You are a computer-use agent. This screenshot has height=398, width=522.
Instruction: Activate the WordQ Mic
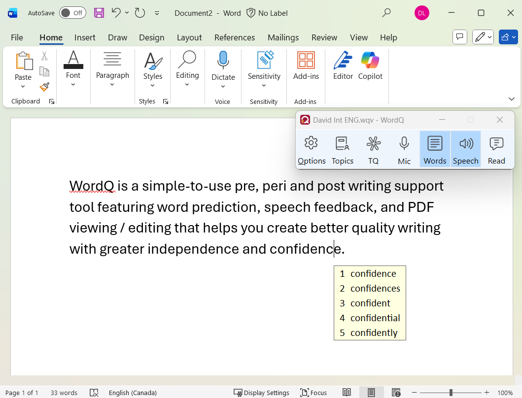tap(404, 148)
